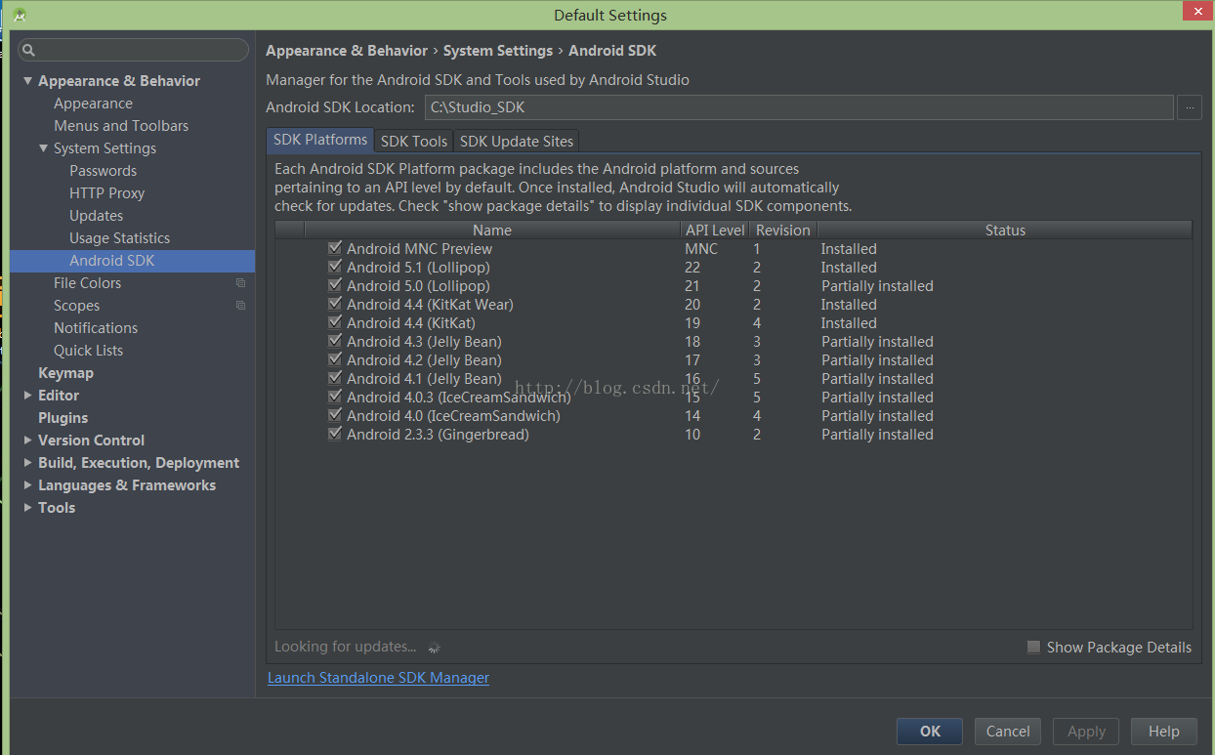Toggle the Android 2.3.3 (Gingerbread) checkbox

coord(335,434)
